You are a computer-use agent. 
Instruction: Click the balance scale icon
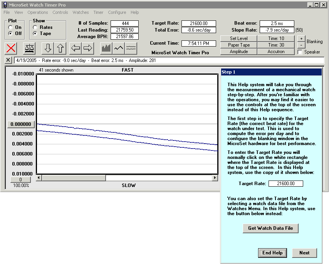coord(29,48)
